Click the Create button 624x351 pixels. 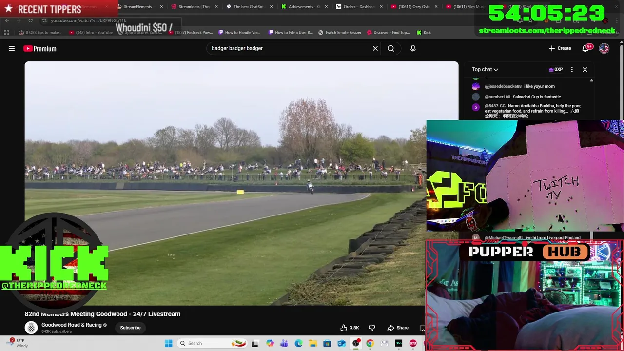[x=560, y=48]
